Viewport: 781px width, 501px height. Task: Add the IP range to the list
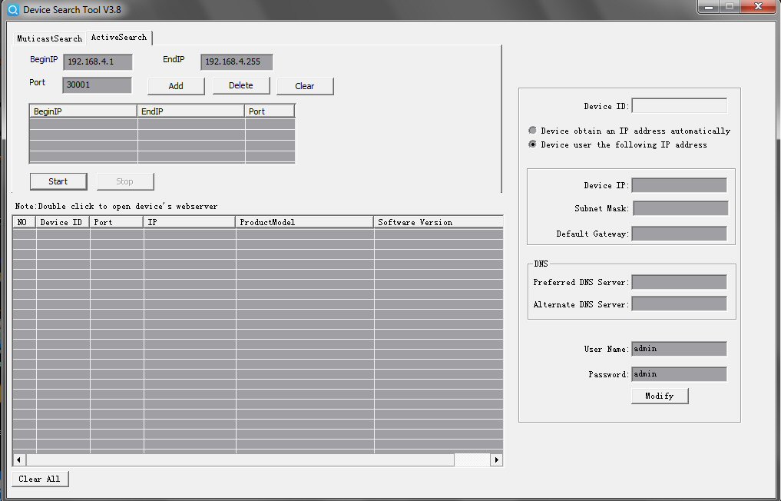(x=176, y=86)
